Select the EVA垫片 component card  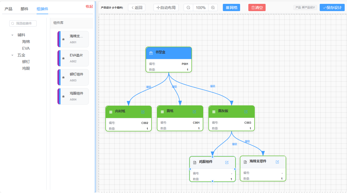coord(73,58)
